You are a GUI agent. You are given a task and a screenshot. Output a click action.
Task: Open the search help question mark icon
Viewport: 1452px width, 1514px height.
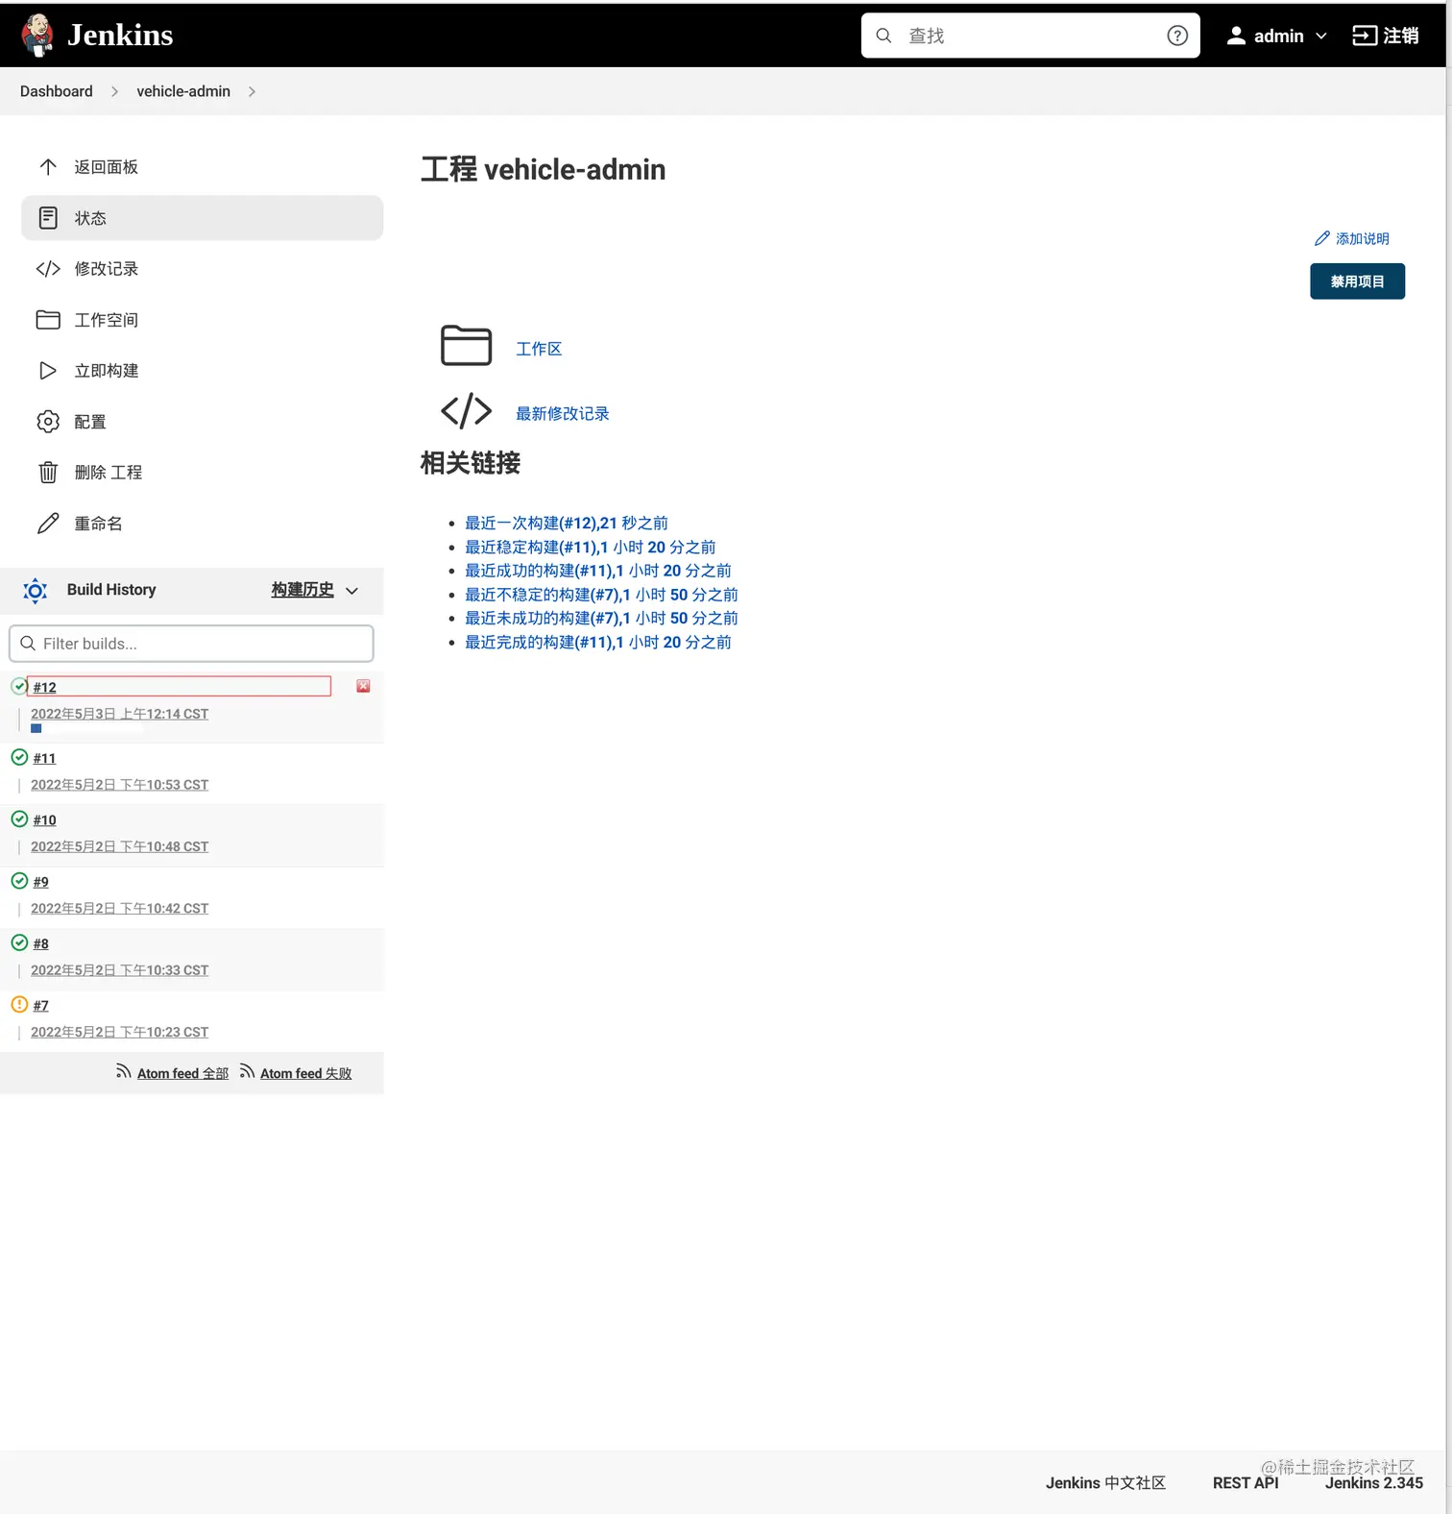click(1177, 36)
